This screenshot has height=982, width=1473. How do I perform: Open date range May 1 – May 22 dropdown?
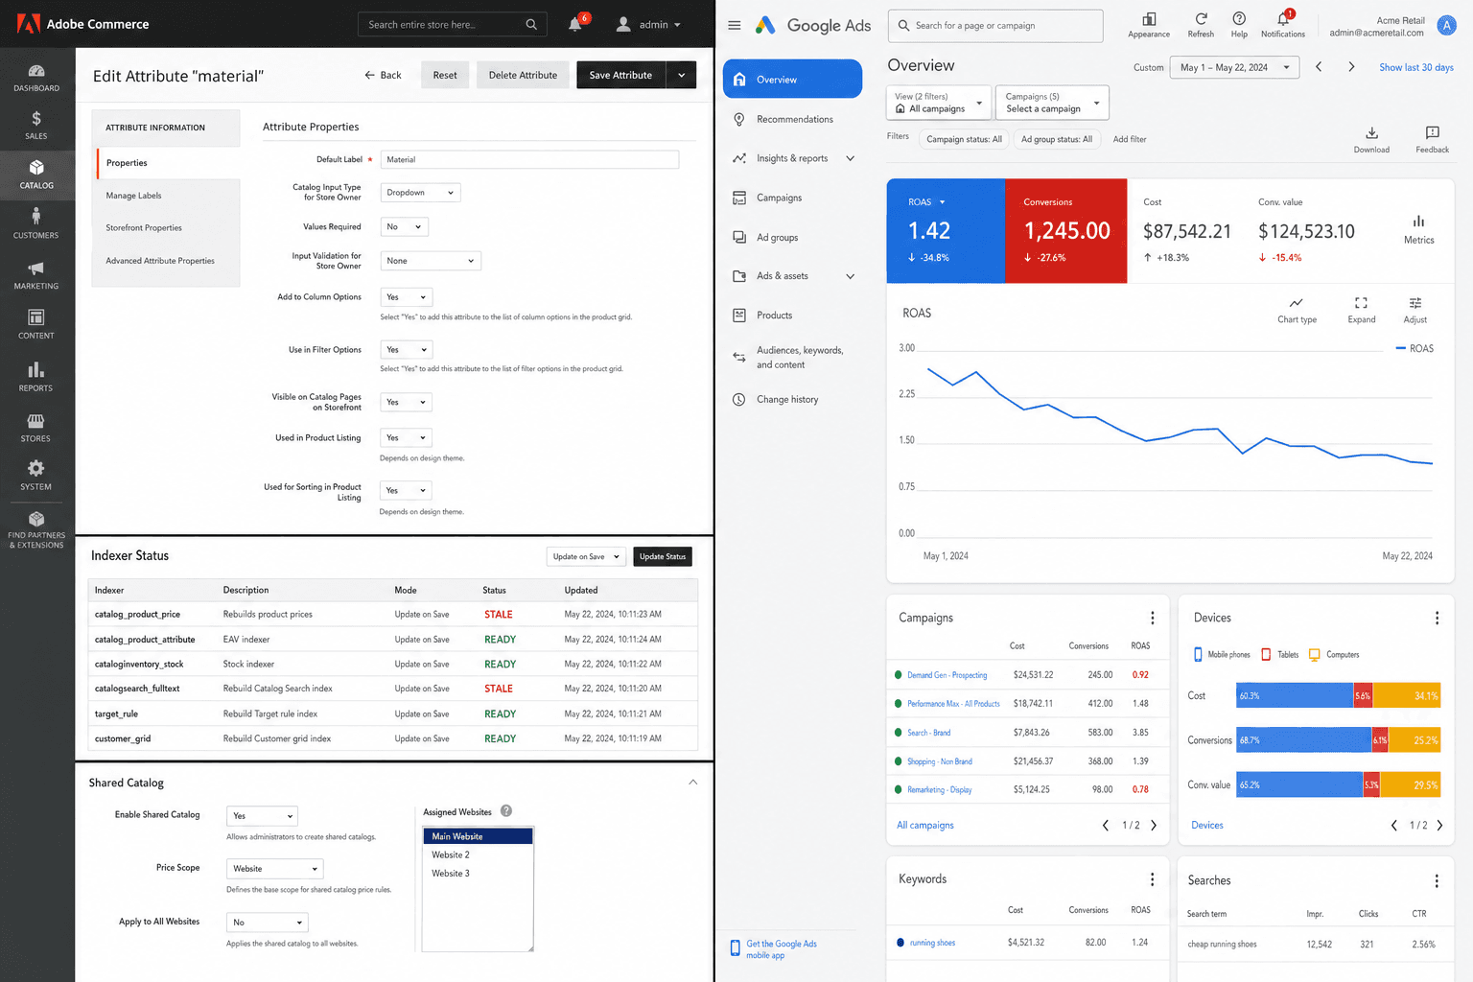[1235, 67]
